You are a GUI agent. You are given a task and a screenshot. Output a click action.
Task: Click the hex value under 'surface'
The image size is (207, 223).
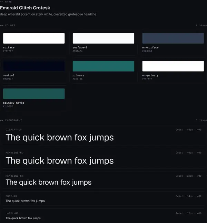point(8,51)
